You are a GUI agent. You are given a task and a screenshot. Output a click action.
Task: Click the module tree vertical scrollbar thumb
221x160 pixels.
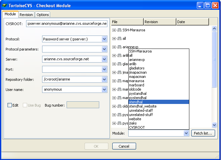click(x=214, y=59)
